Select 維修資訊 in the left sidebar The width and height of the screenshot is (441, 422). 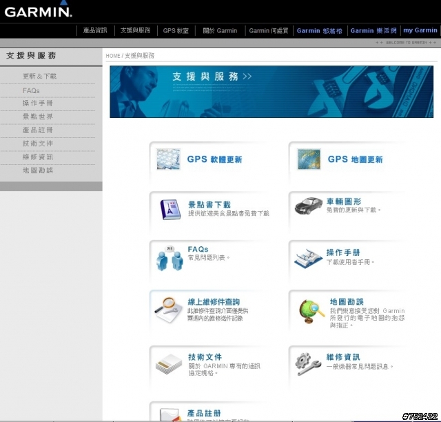(38, 157)
